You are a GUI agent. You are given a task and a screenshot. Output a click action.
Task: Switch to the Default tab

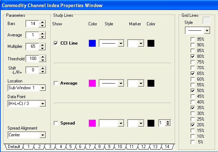[x=14, y=147]
